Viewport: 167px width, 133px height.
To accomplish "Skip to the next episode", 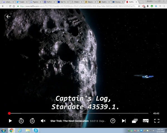I will tap(124, 121).
